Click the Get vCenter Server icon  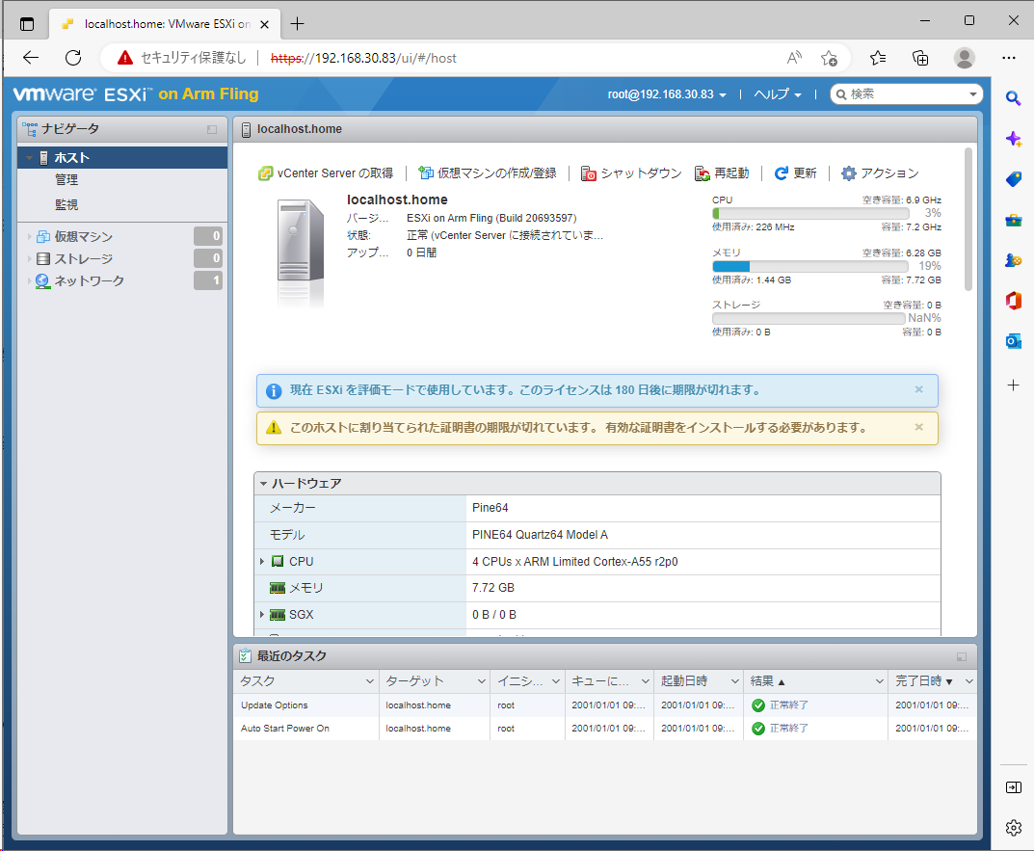coord(265,173)
